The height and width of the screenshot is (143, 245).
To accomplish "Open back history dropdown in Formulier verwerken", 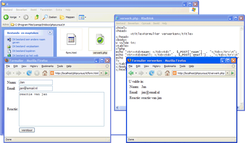I will pos(136,73).
